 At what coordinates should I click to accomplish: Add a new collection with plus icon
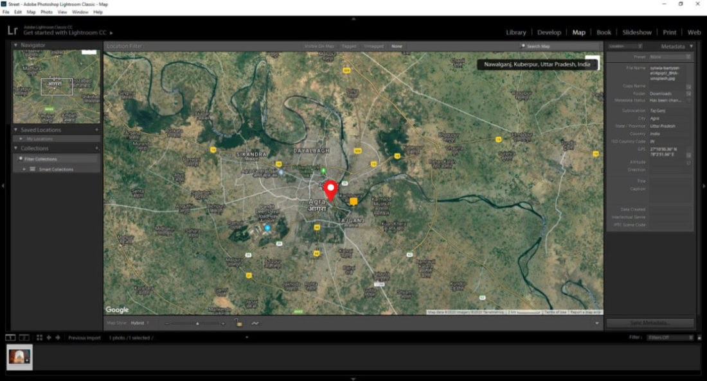[x=96, y=148]
